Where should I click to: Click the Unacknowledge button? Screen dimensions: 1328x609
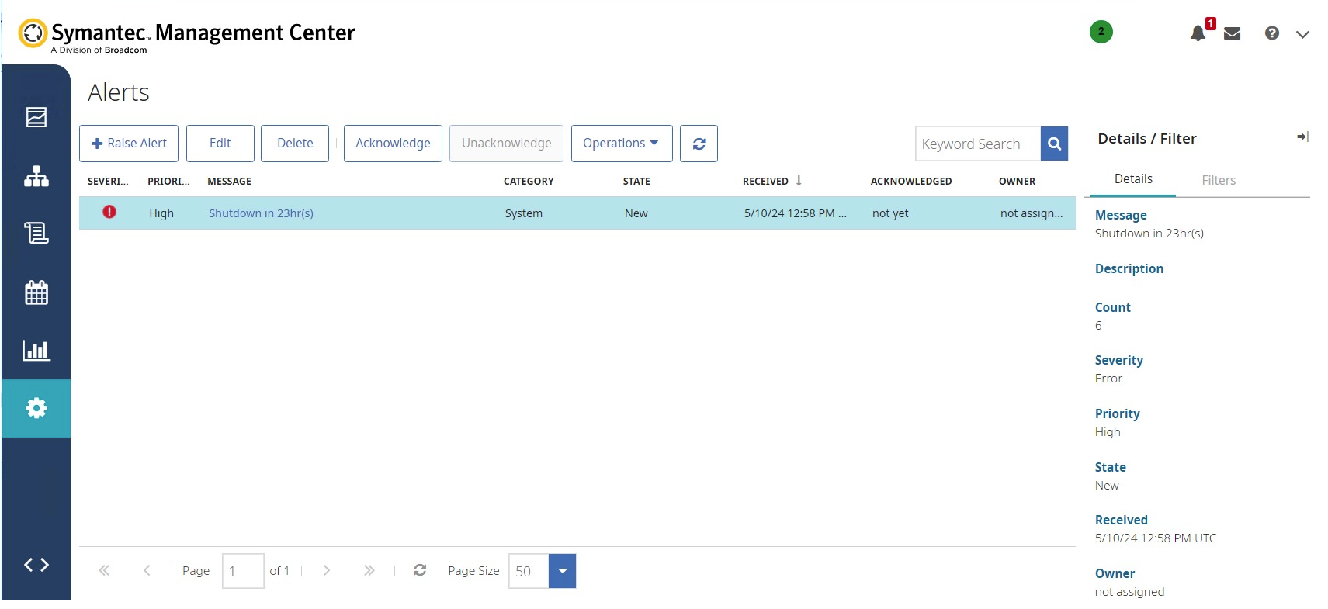(x=506, y=144)
